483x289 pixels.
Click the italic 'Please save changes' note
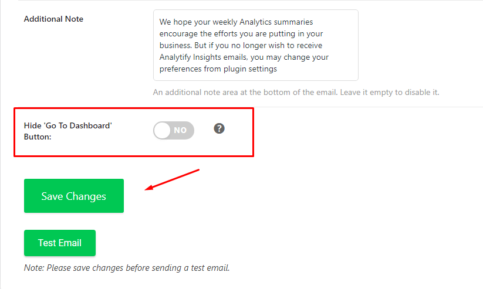point(127,268)
